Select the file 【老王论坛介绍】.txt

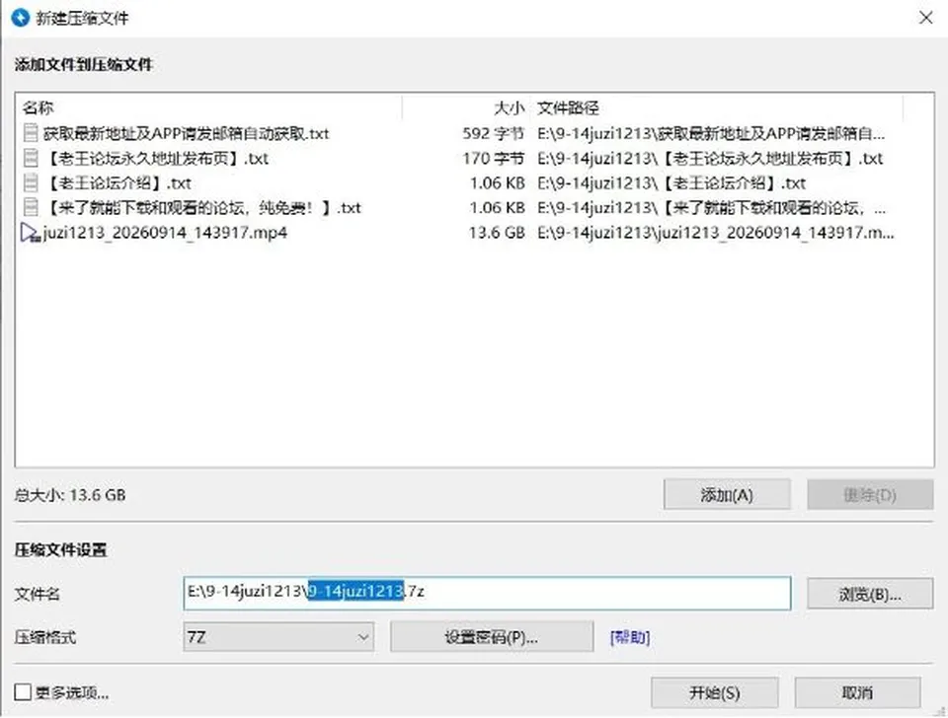118,183
